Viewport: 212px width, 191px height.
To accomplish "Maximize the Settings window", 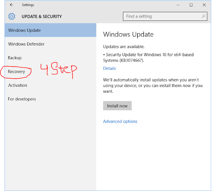I will pyautogui.click(x=191, y=5).
